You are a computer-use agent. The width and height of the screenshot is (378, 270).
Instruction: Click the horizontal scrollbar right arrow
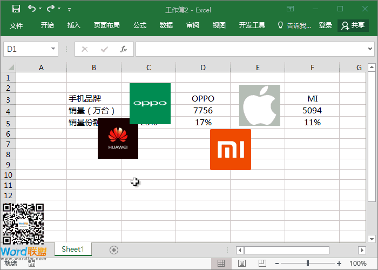(x=362, y=250)
